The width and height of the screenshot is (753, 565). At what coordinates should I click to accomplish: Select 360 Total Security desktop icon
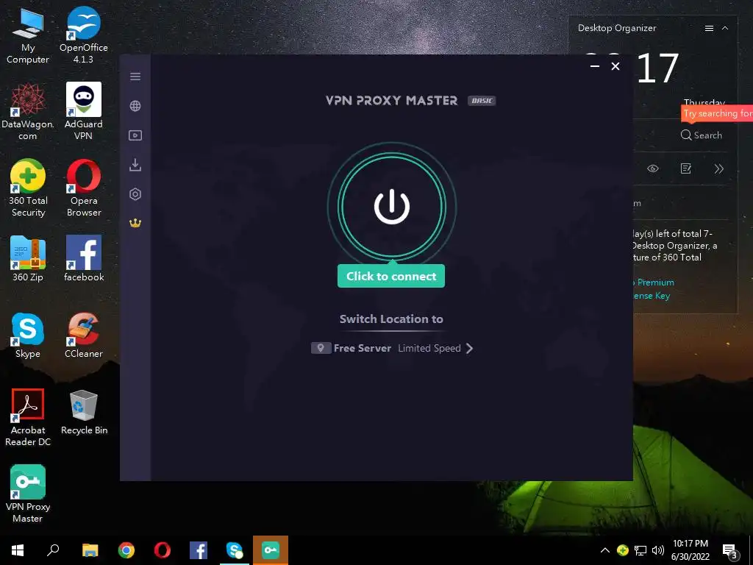point(28,188)
